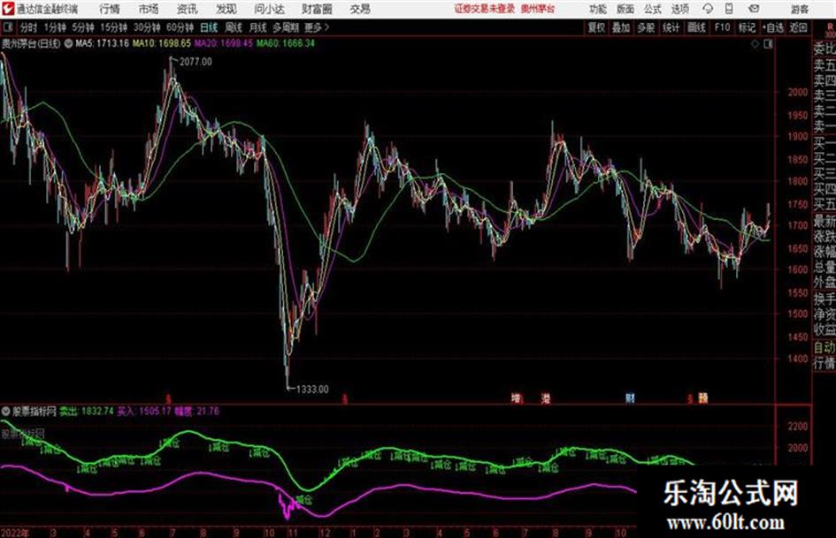Click the 幅度: 21.76 indicator value
836x538 pixels.
tap(197, 411)
